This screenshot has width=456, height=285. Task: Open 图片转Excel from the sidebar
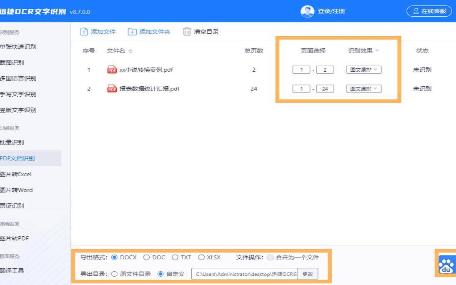[x=16, y=174]
